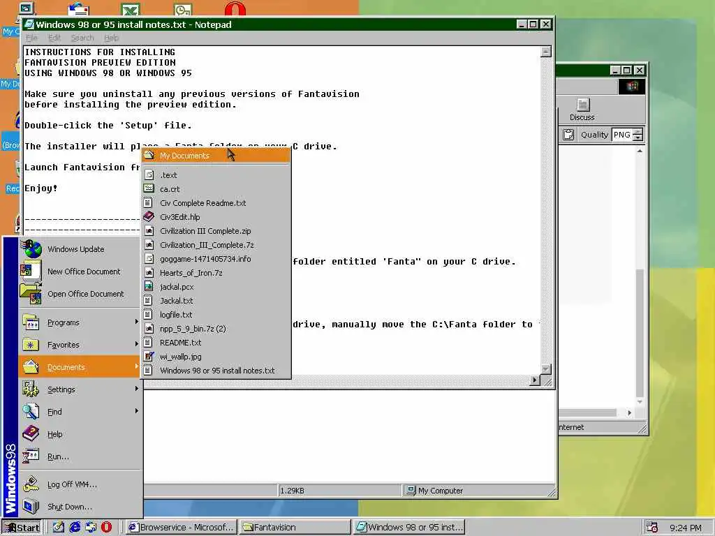
Task: Open Civ Complete Readme.txt
Action: 216,203
